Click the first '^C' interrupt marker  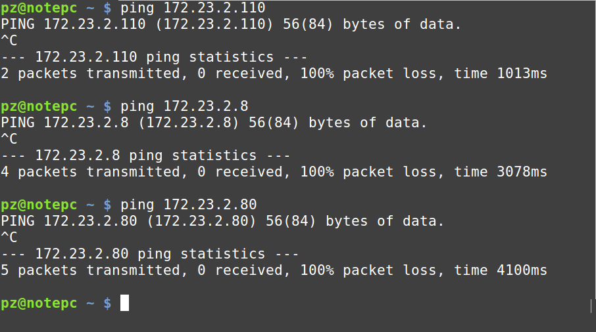(x=9, y=41)
